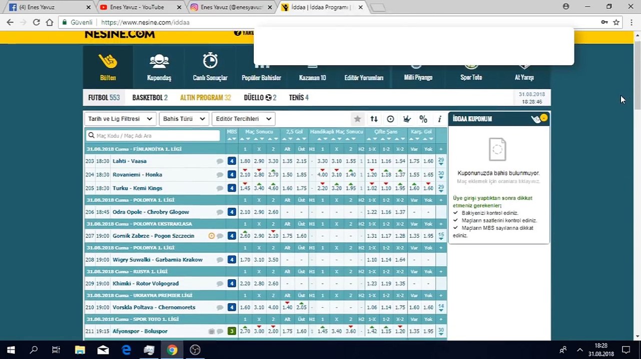The height and width of the screenshot is (359, 641).
Task: Click the info 'i' icon in toolbar
Action: (x=440, y=119)
